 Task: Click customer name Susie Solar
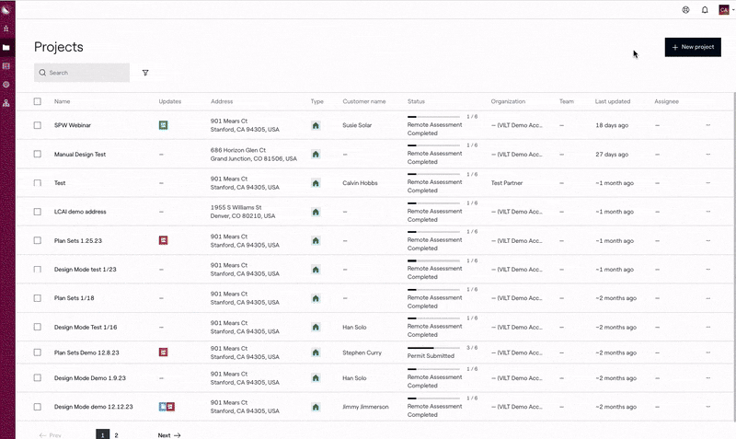coord(357,125)
